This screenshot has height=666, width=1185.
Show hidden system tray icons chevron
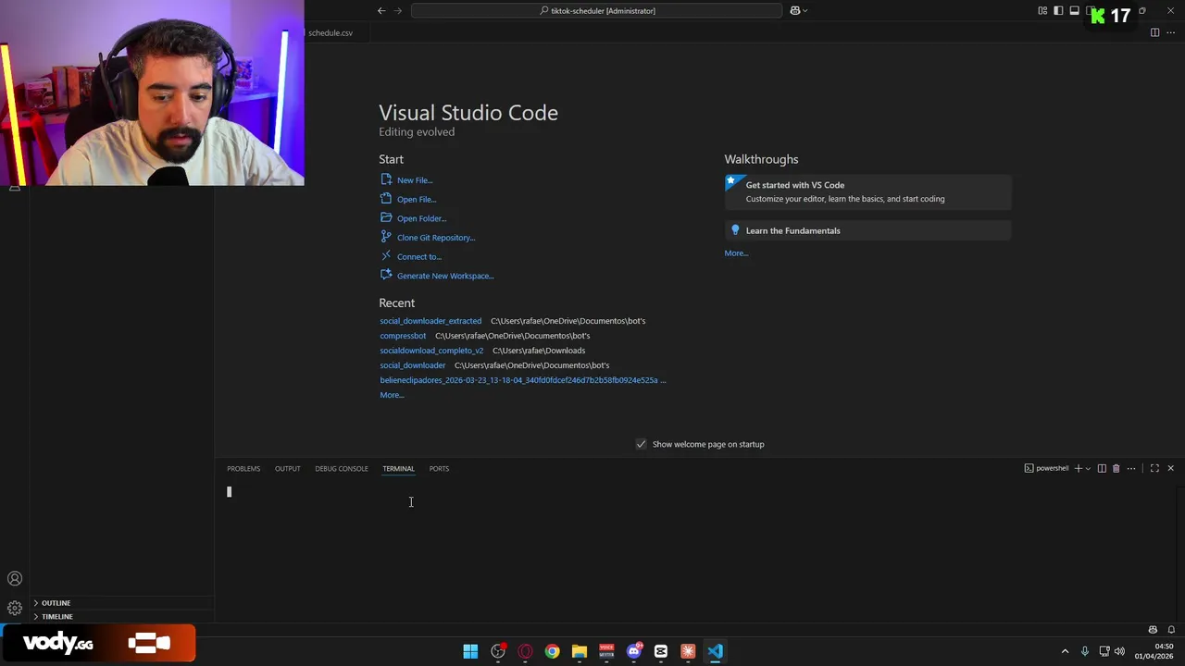point(1065,651)
